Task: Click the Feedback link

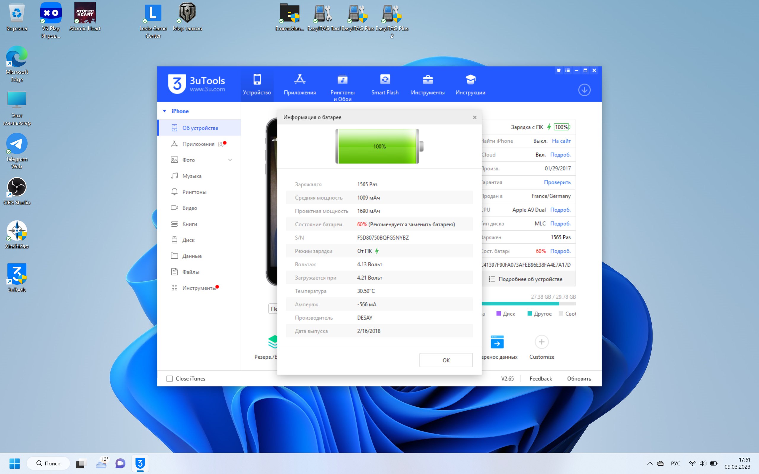Action: click(x=541, y=378)
